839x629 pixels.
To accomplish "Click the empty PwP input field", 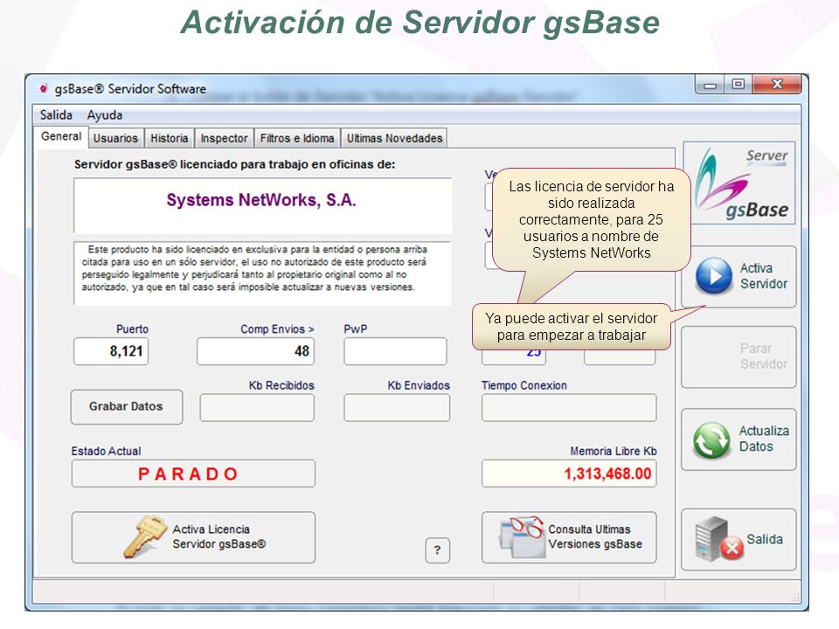I will pos(395,351).
